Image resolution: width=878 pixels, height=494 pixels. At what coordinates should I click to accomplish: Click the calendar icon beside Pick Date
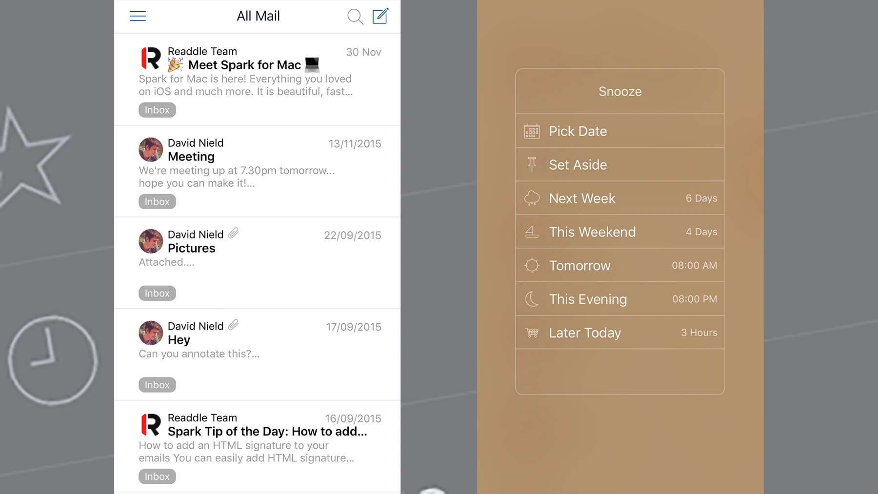click(x=532, y=131)
